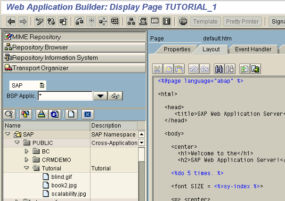Image resolution: width=285 pixels, height=201 pixels.
Task: Click the Forward arrow toolbar icon
Action: (x=23, y=22)
